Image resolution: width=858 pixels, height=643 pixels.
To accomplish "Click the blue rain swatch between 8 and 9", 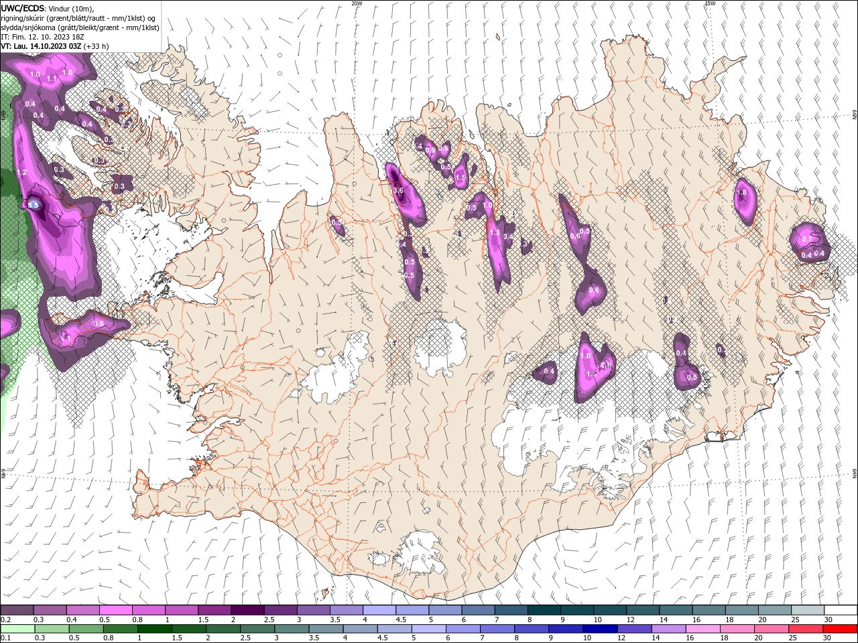I will [x=531, y=629].
